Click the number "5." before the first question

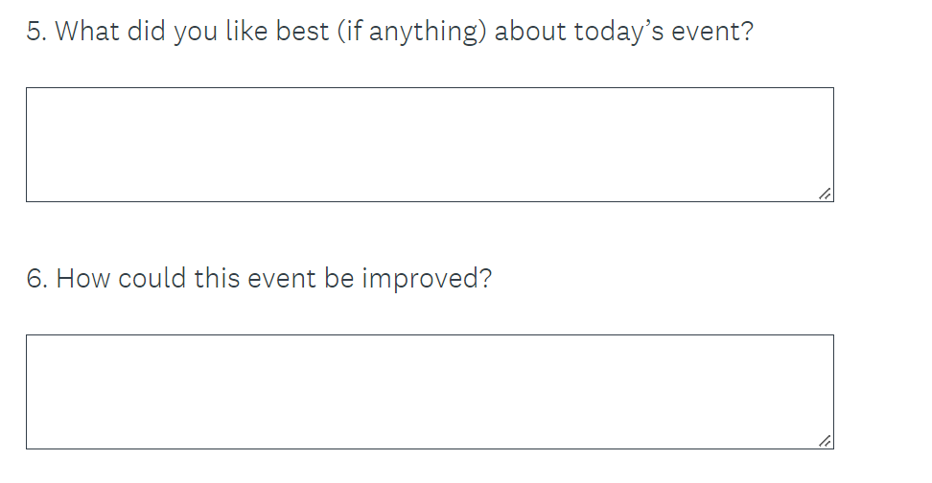click(x=36, y=31)
